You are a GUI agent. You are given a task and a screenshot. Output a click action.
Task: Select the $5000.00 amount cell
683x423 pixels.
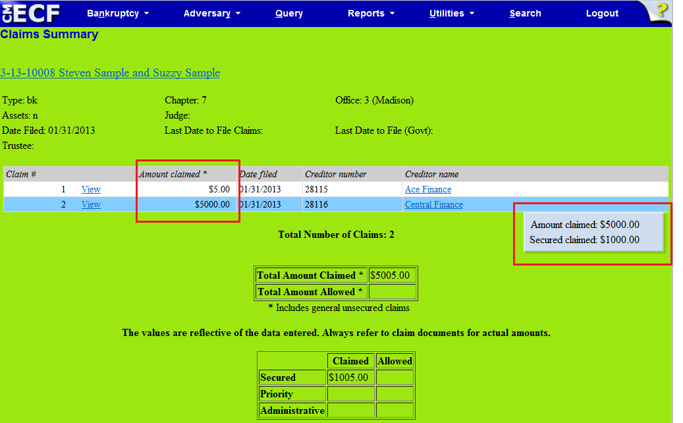[x=212, y=204]
